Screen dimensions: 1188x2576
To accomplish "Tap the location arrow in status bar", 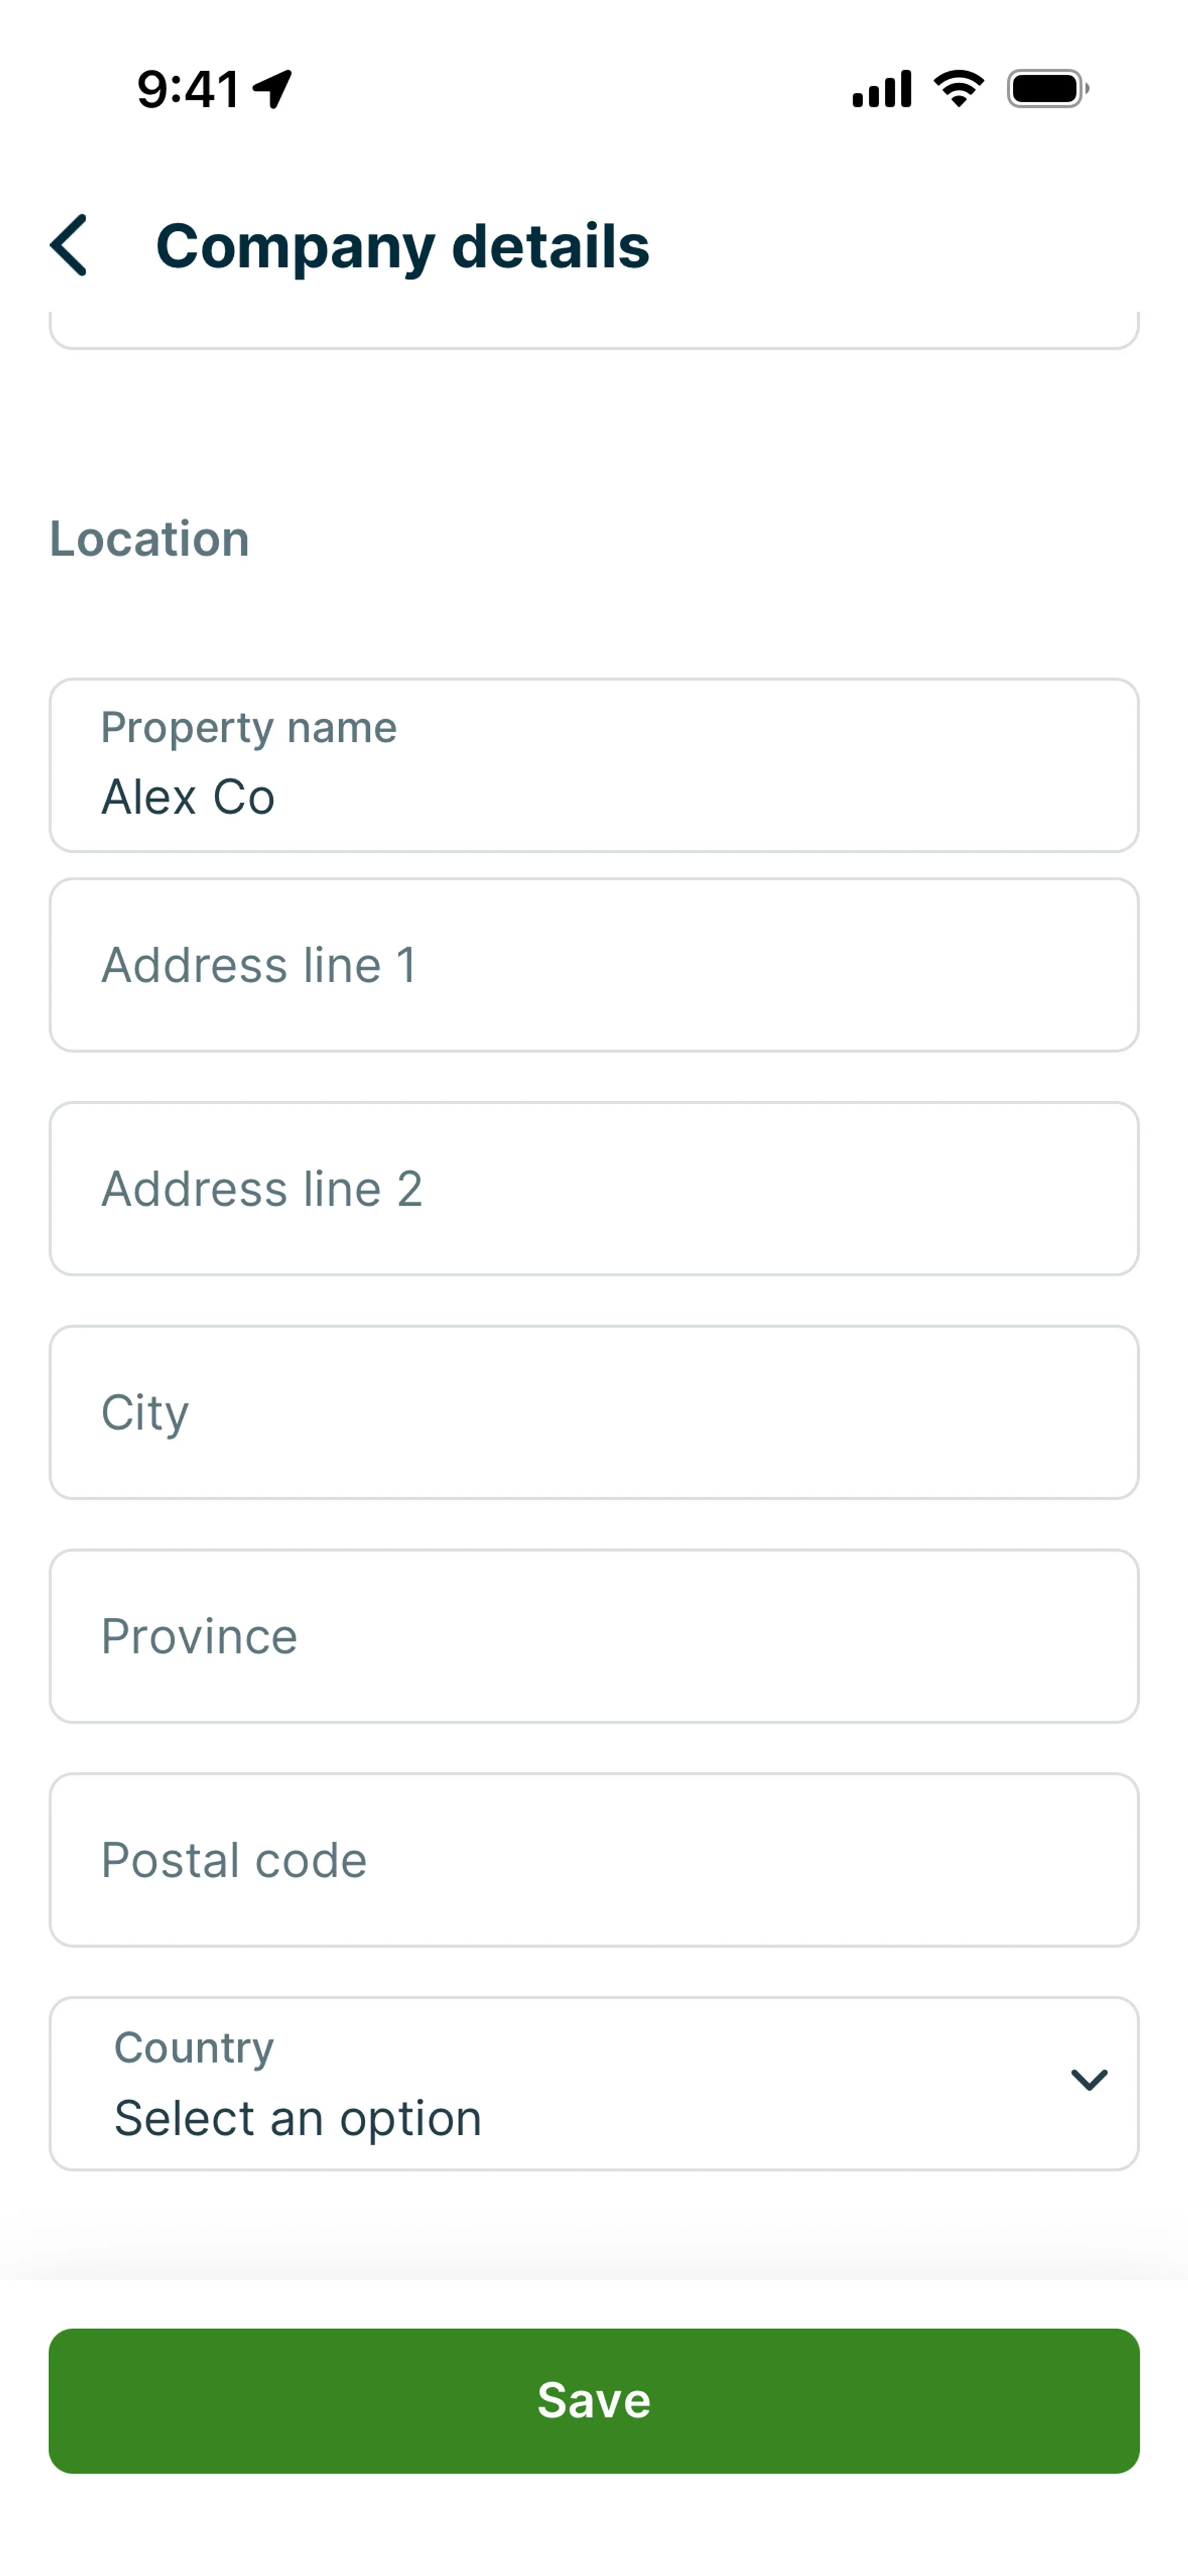I will tap(272, 89).
